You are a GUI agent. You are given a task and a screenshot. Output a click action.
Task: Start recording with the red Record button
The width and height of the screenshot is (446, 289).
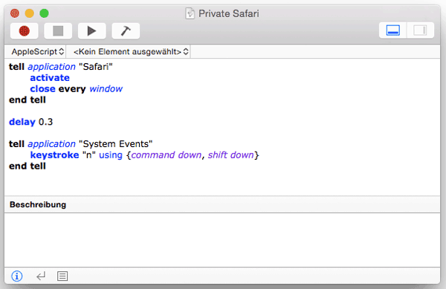[x=25, y=31]
